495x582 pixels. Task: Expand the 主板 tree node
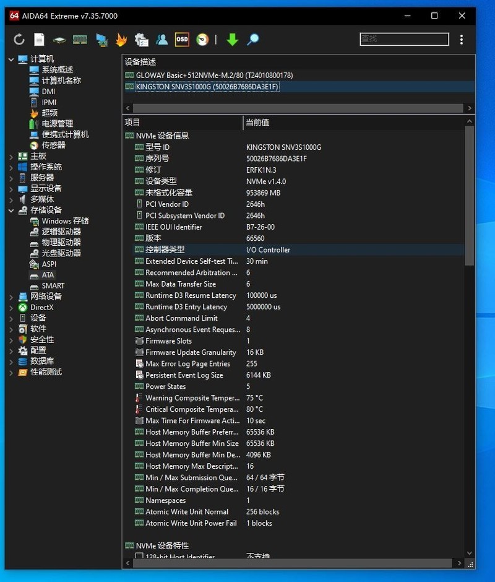[11, 157]
